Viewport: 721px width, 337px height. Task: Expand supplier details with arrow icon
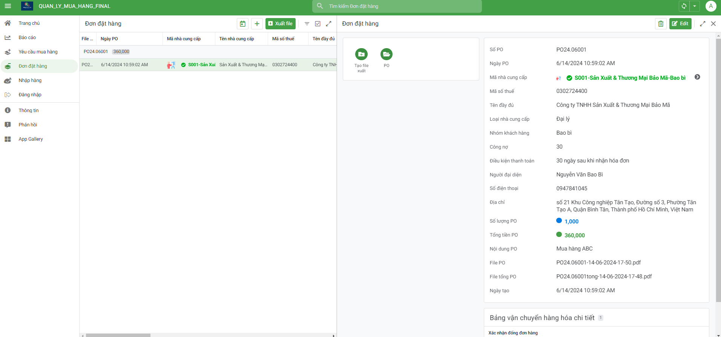click(697, 77)
